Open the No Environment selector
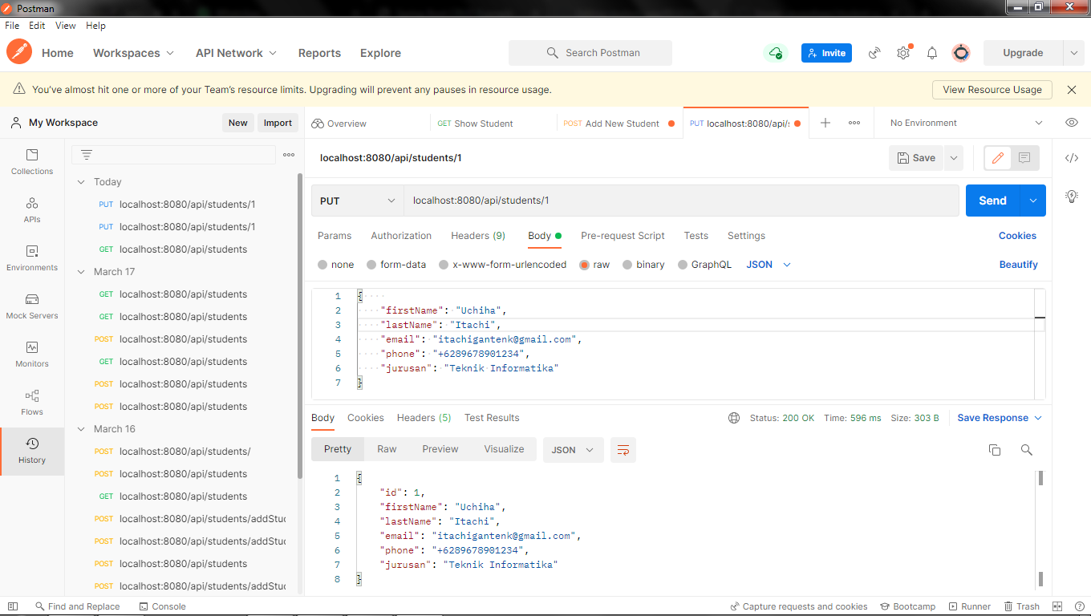Image resolution: width=1091 pixels, height=616 pixels. [966, 123]
